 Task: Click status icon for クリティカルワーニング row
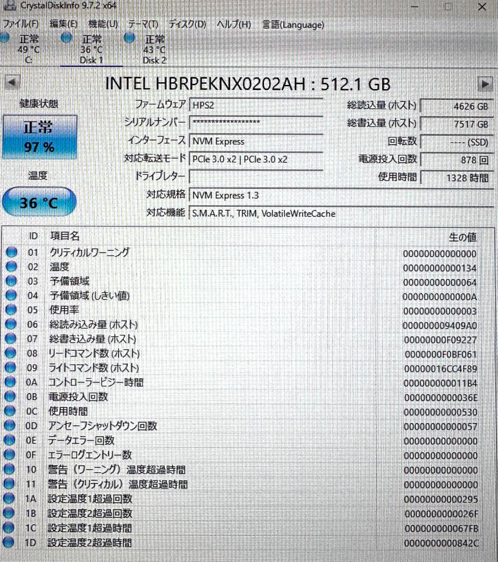(x=11, y=252)
